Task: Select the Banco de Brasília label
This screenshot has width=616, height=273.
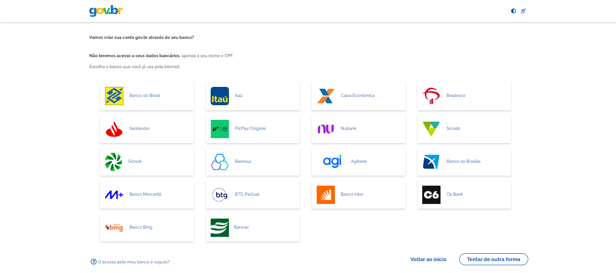Action: pyautogui.click(x=463, y=161)
